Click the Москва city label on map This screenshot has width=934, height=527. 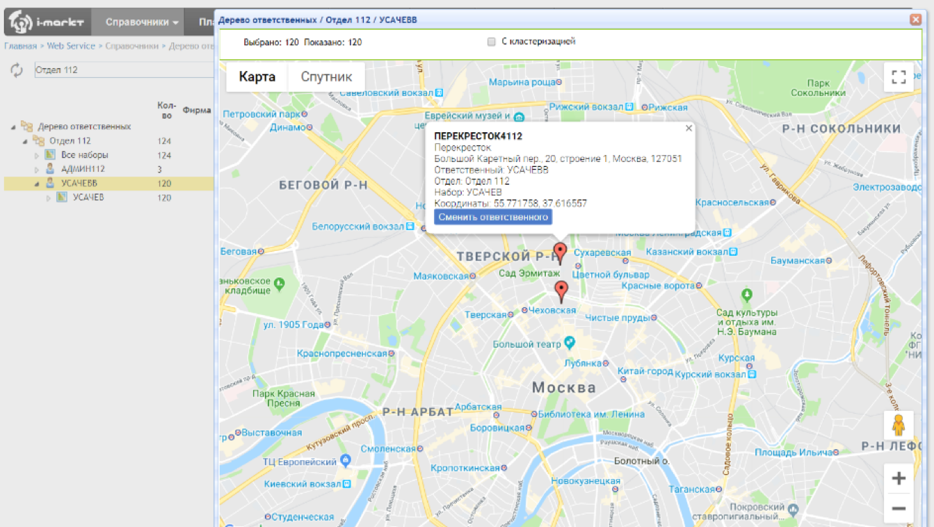click(x=564, y=388)
